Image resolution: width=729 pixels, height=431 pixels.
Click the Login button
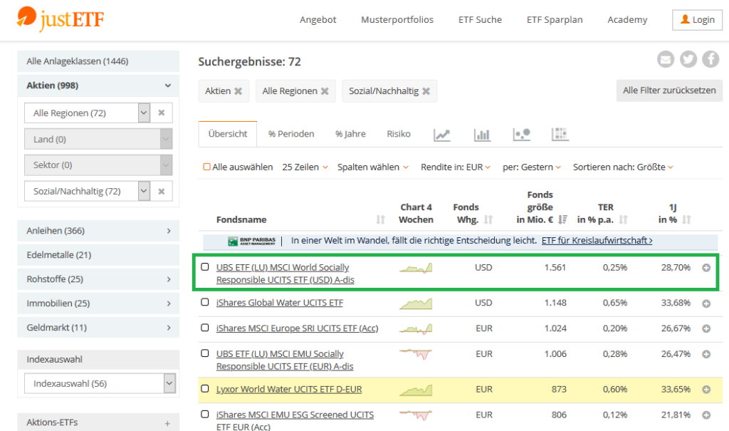click(x=698, y=20)
